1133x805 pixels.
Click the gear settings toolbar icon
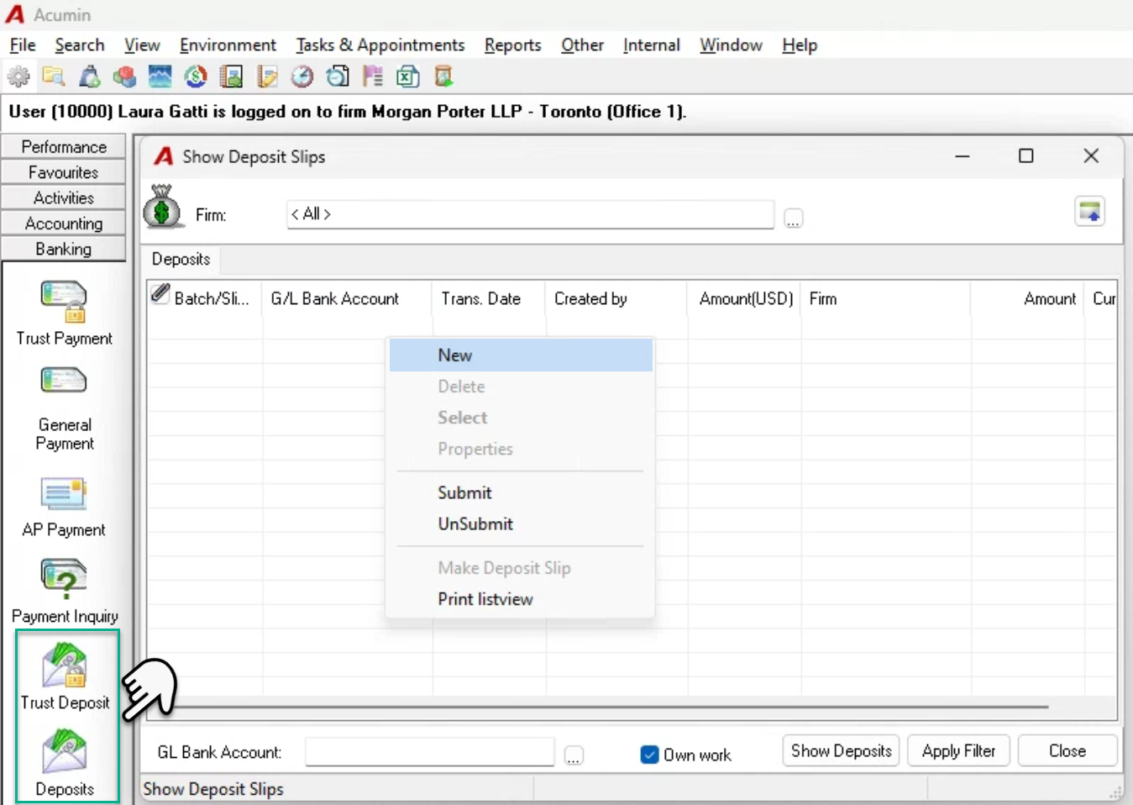click(18, 77)
